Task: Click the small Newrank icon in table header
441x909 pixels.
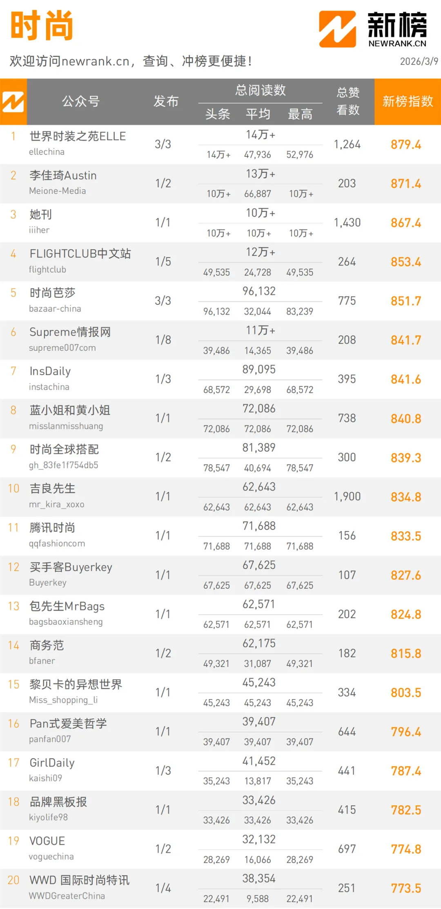Action: (13, 102)
